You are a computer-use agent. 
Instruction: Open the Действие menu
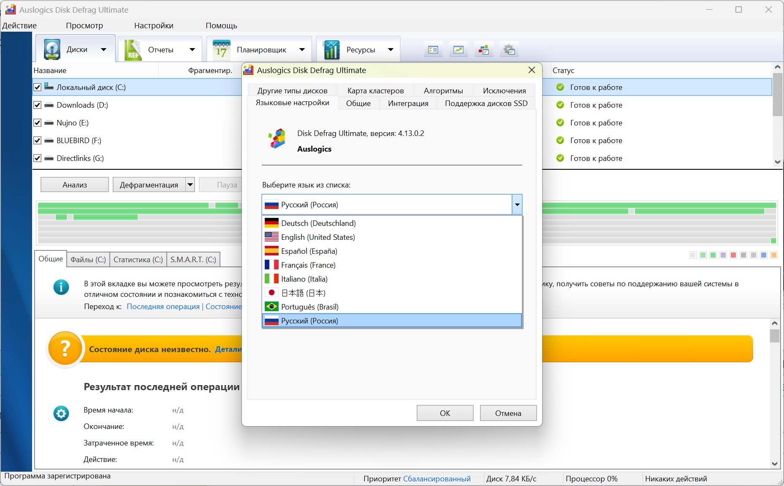[19, 25]
